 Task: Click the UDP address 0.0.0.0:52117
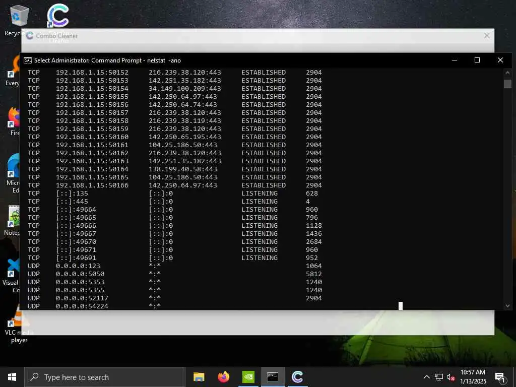(x=82, y=298)
